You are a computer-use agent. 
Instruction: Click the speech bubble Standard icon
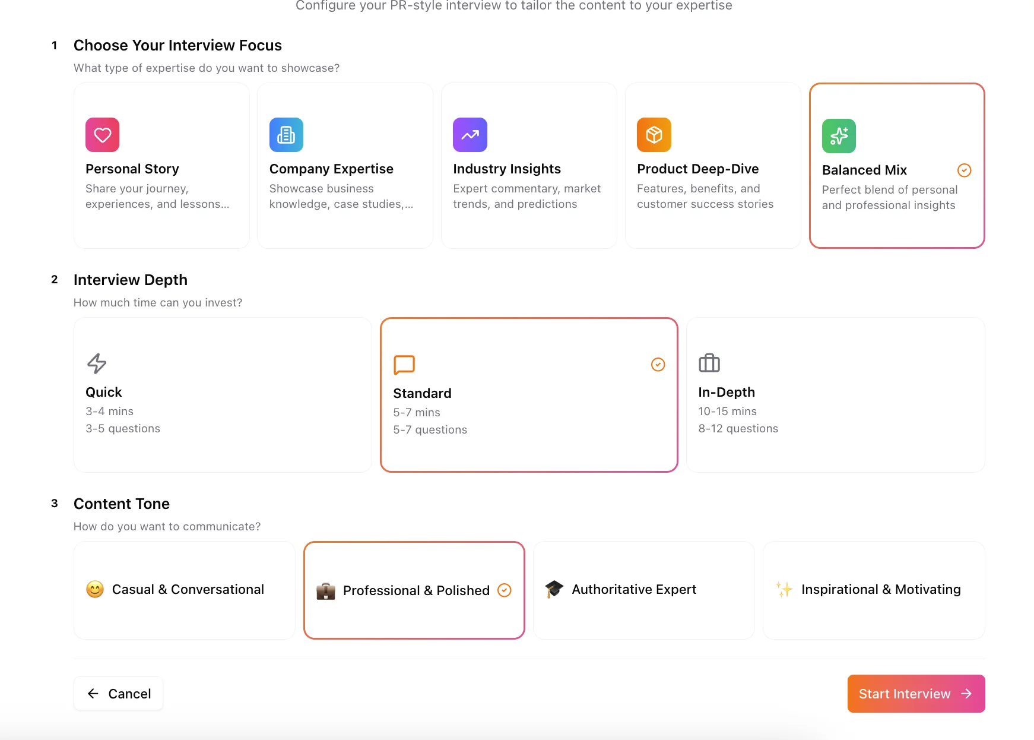[404, 365]
